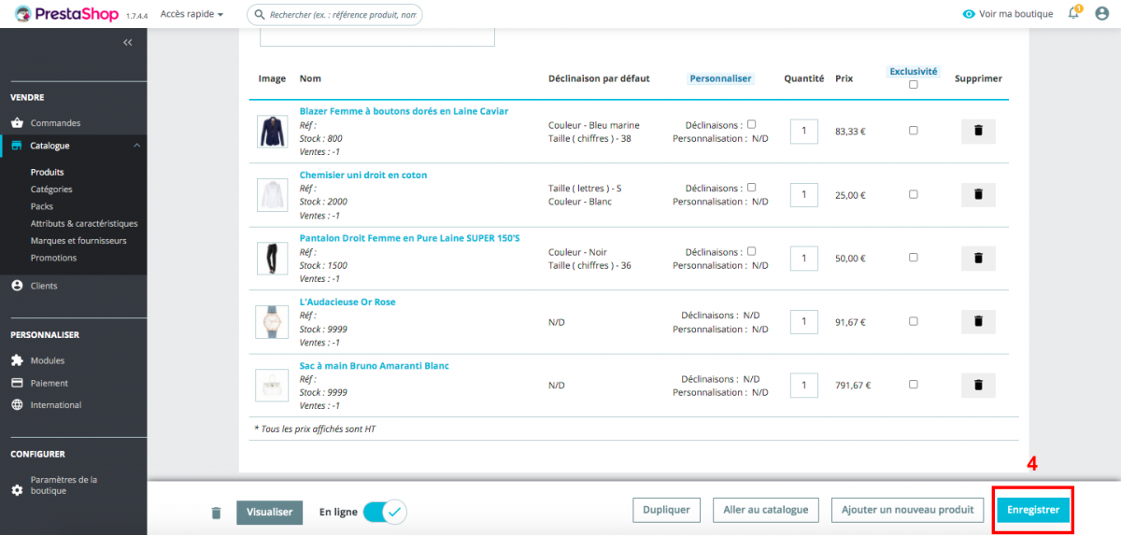Open Packs in the Catalogue submenu

coord(41,206)
